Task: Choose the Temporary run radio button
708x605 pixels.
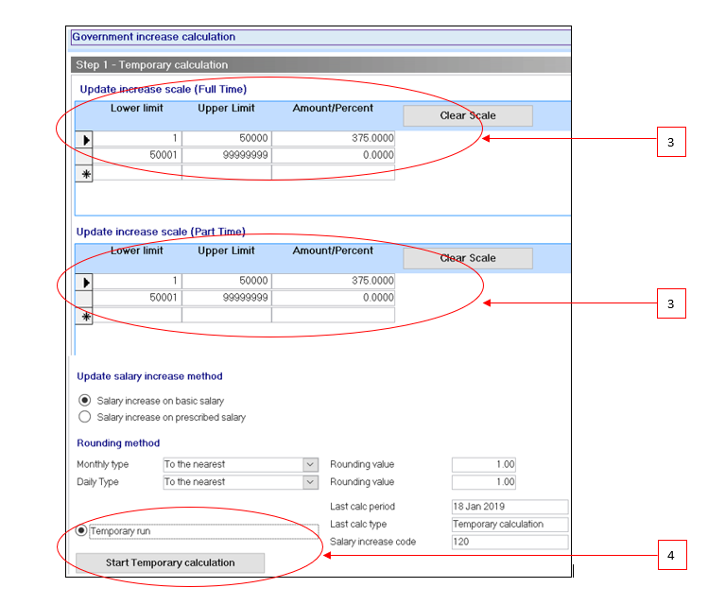Action: point(82,531)
